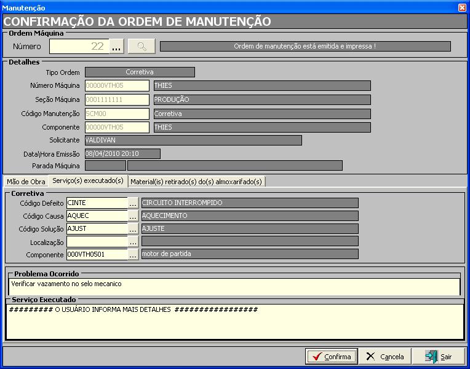Select the Serviço(s) executado(s) tab
The height and width of the screenshot is (369, 470).
pos(88,181)
